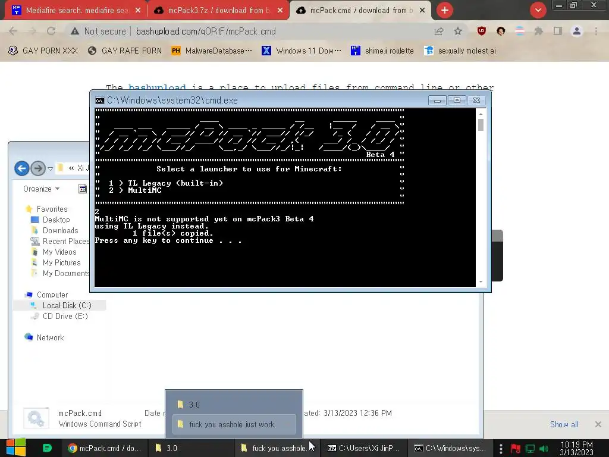Image resolution: width=609 pixels, height=457 pixels.
Task: Switch to 7-Zip C:\Users taskbar button
Action: tap(363, 448)
